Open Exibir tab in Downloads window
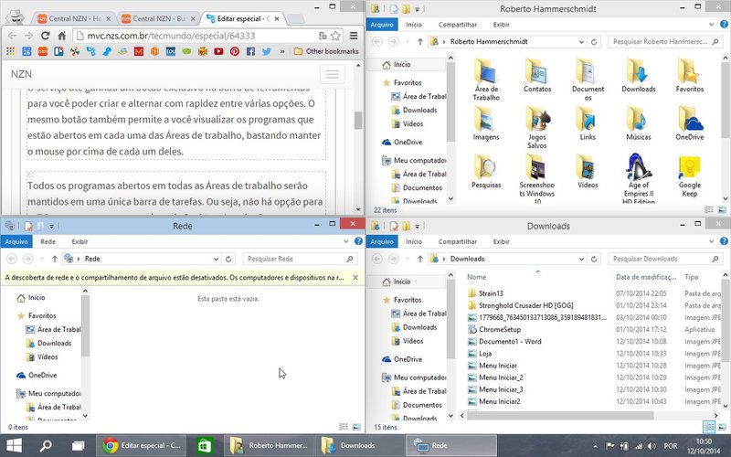The image size is (731, 457). pyautogui.click(x=501, y=241)
